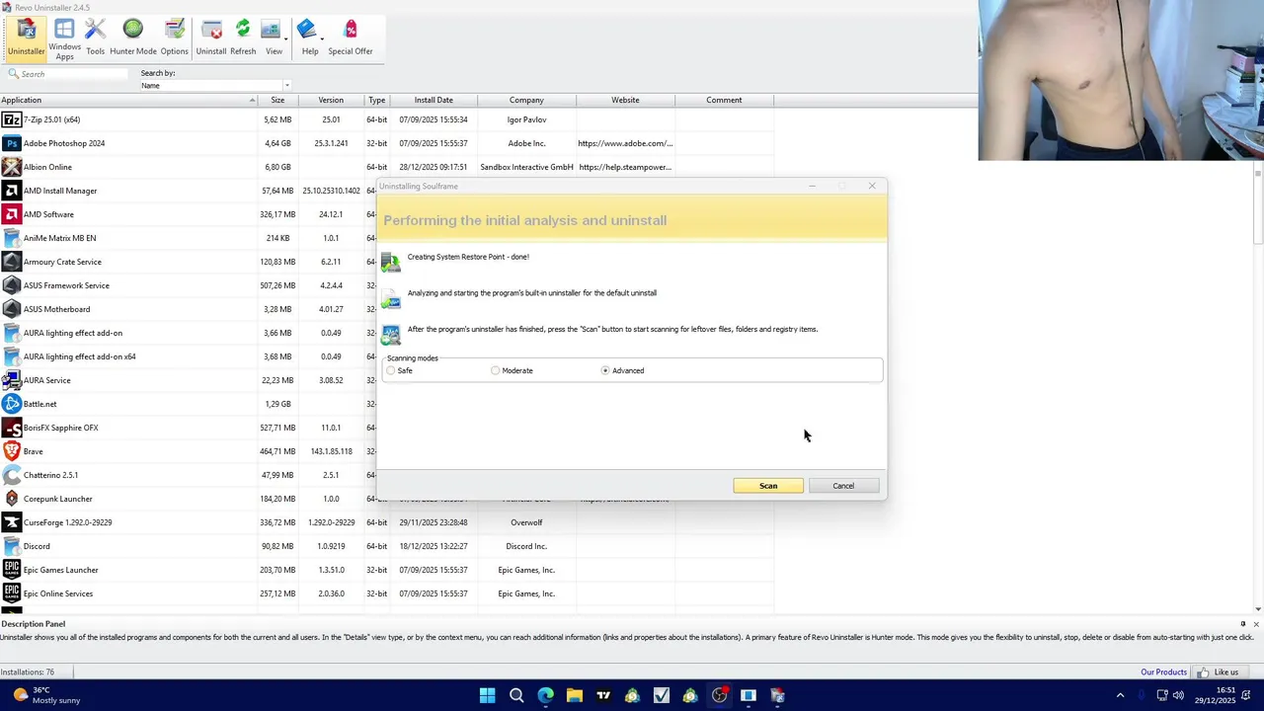Click the Scan button
This screenshot has width=1264, height=711.
(768, 486)
